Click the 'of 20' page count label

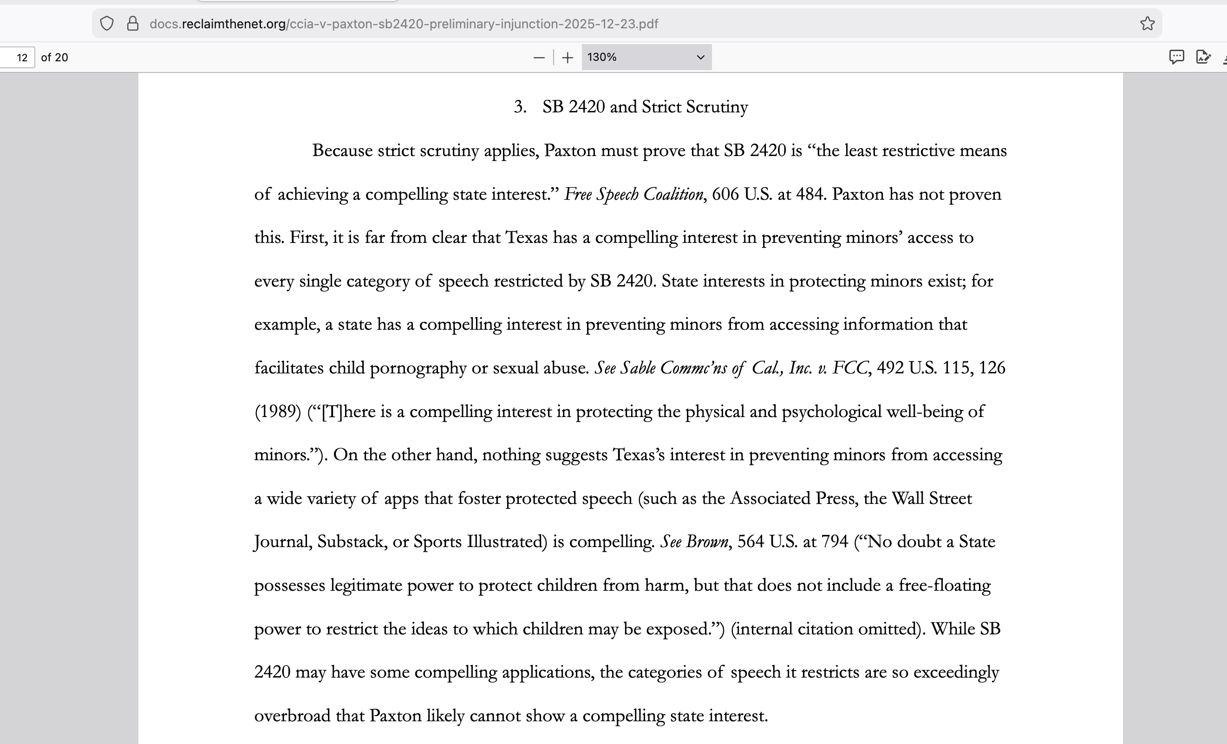pos(54,58)
